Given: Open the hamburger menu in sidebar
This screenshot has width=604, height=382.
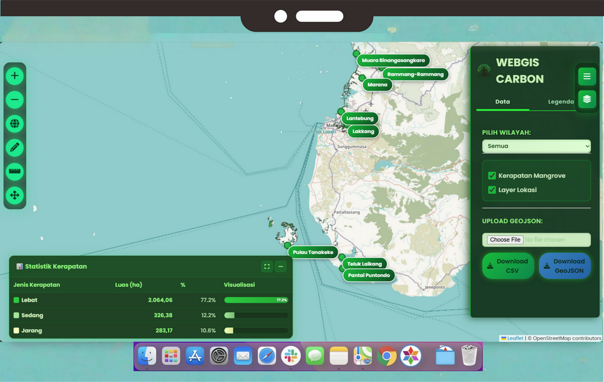Looking at the screenshot, I should click(587, 77).
